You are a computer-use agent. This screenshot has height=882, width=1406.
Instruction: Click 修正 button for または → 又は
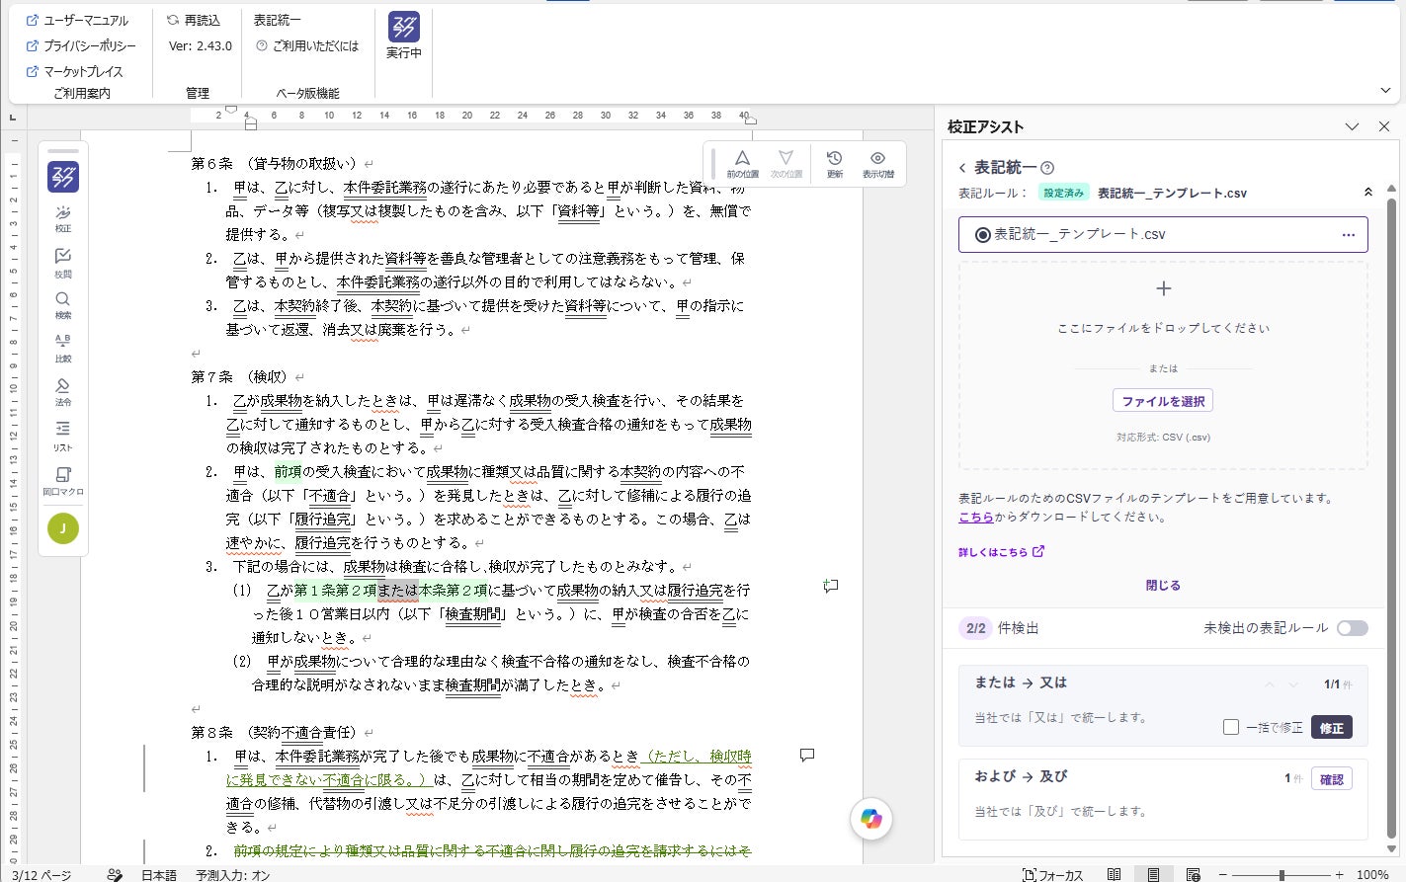coord(1331,728)
